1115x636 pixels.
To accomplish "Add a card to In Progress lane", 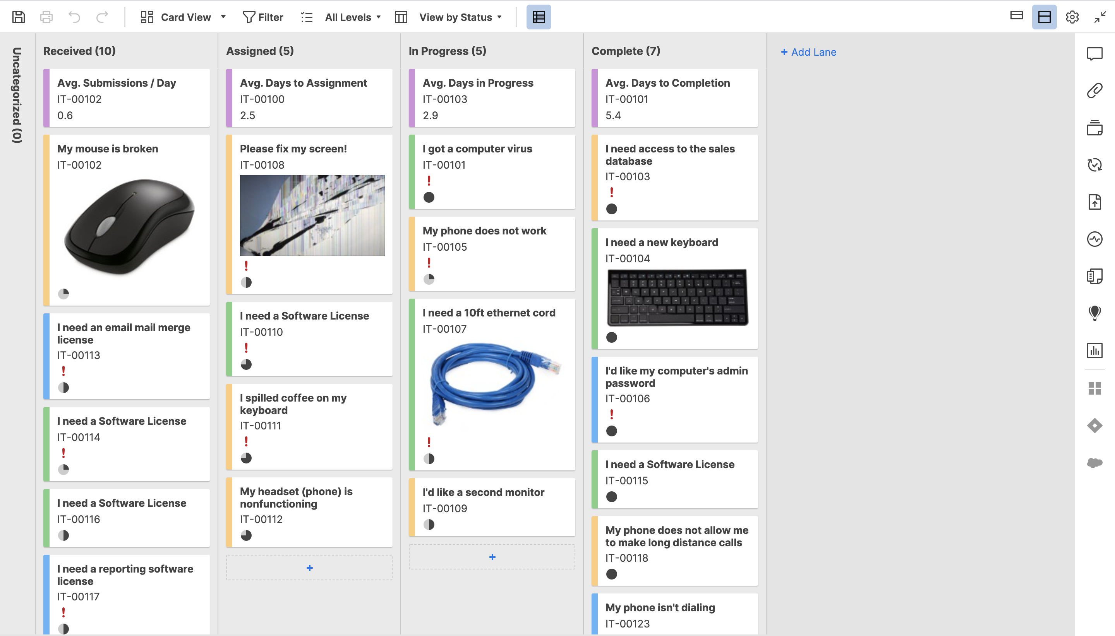I will coord(492,557).
